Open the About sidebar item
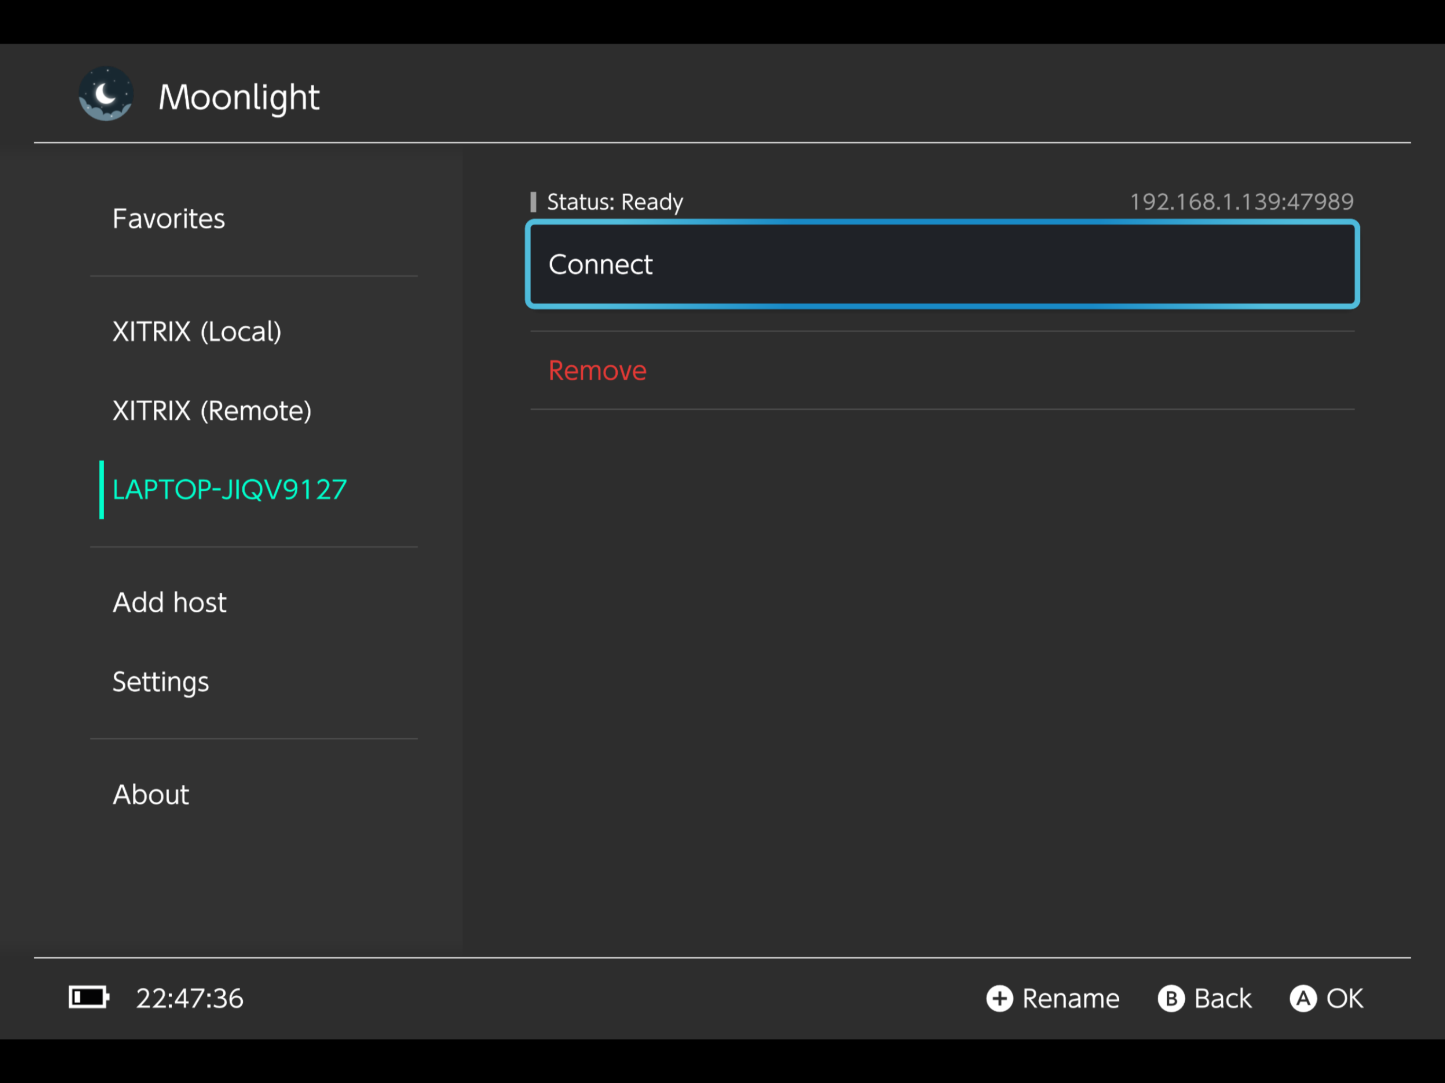This screenshot has width=1445, height=1083. 253,795
